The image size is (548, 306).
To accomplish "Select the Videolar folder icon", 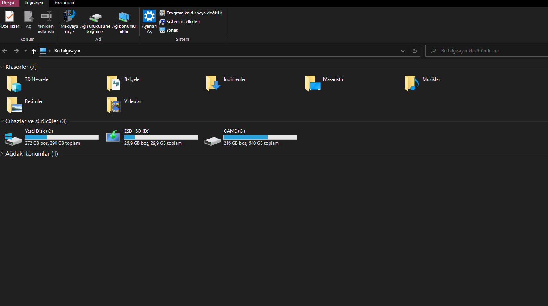I will point(114,105).
